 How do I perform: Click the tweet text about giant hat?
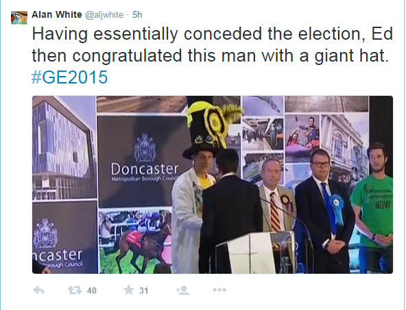coord(212,44)
